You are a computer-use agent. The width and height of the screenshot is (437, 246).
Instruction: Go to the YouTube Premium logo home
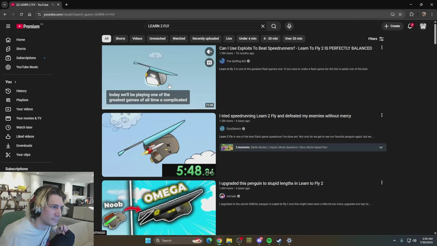click(28, 26)
